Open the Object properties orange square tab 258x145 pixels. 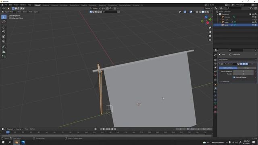tap(215, 85)
